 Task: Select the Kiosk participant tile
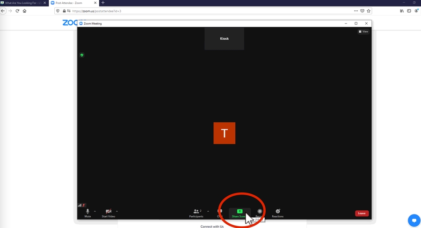(x=224, y=38)
